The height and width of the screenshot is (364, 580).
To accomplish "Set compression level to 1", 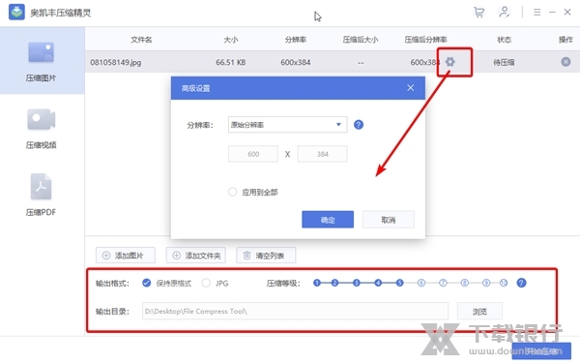I will click(317, 283).
